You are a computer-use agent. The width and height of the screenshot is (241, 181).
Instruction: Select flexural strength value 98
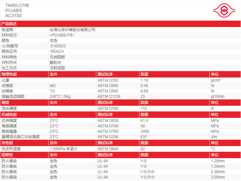coord(143,126)
